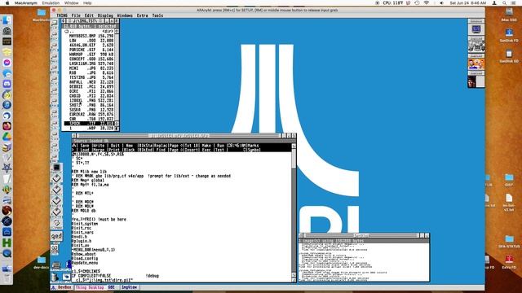
Task: Switch to Thing Desktop in the taskbar
Action: click(90, 287)
